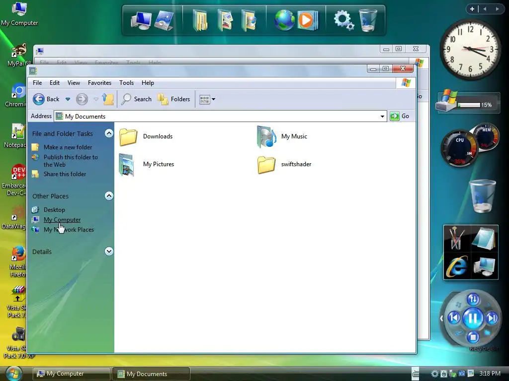Click the shuffle arrows button on media widget

tap(473, 299)
